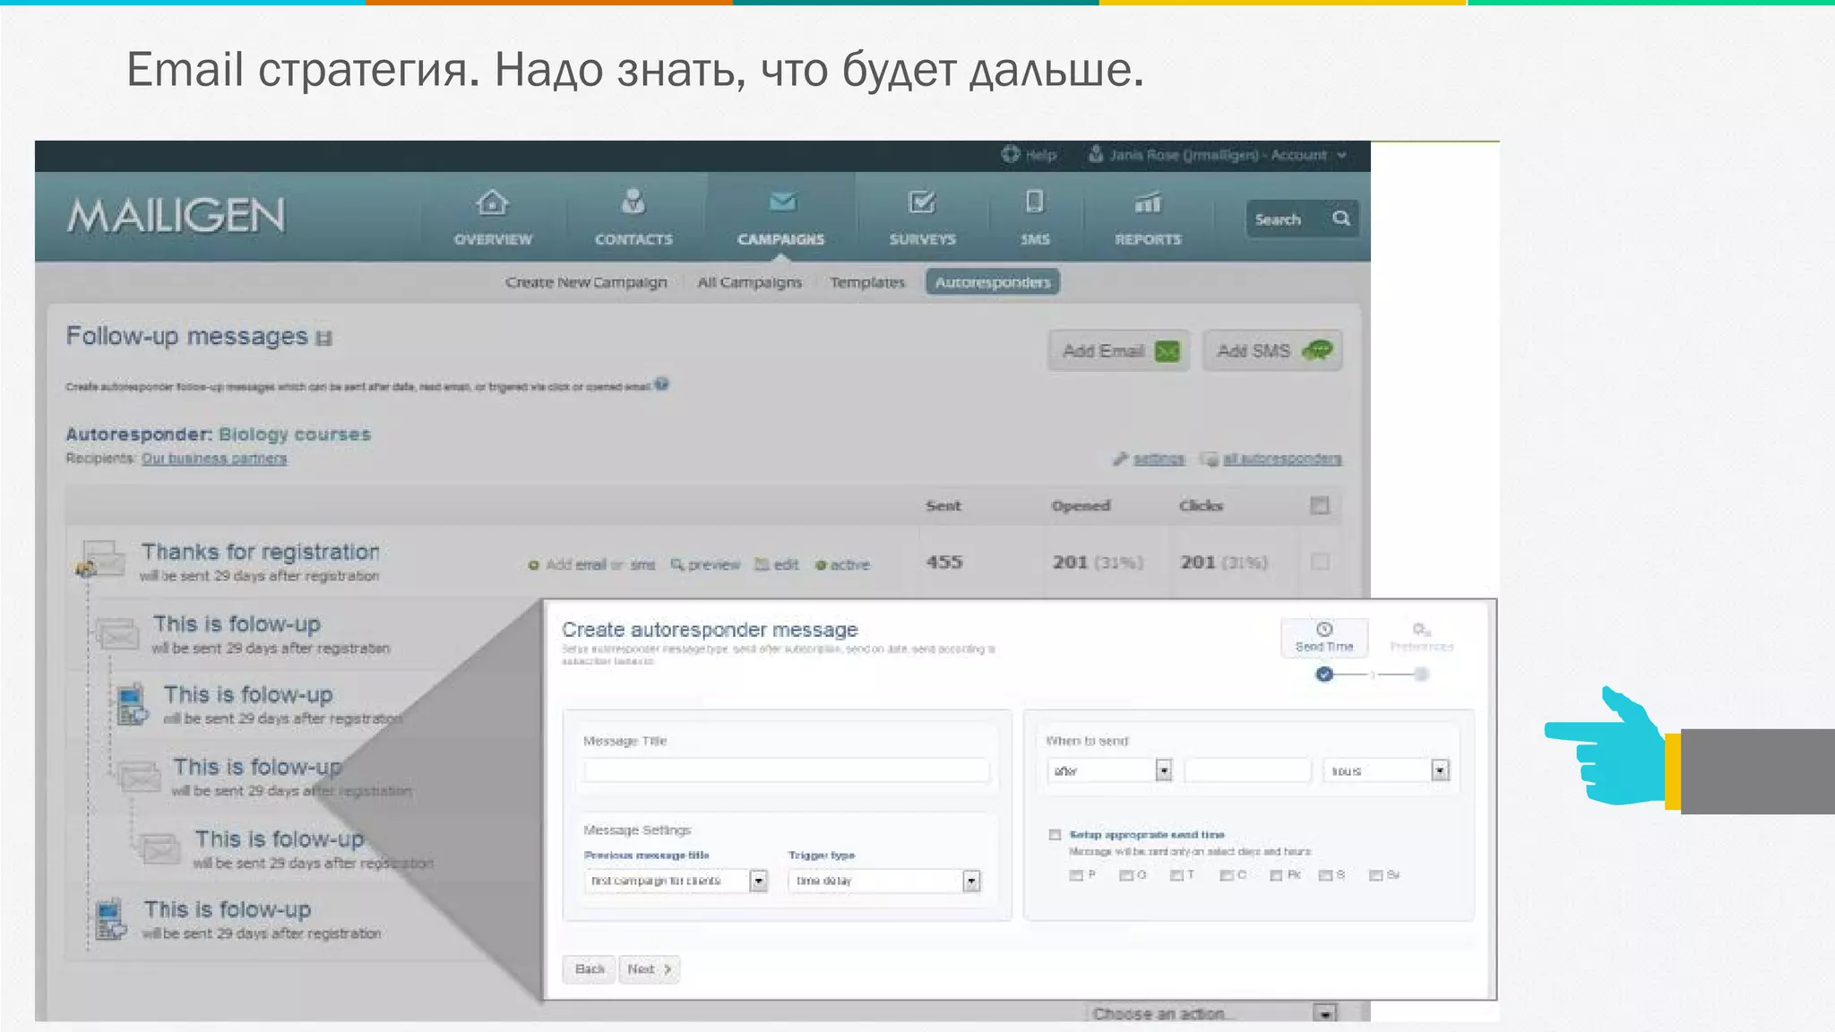
Task: Click the save icon beside Follow-up messages
Action: coord(324,338)
